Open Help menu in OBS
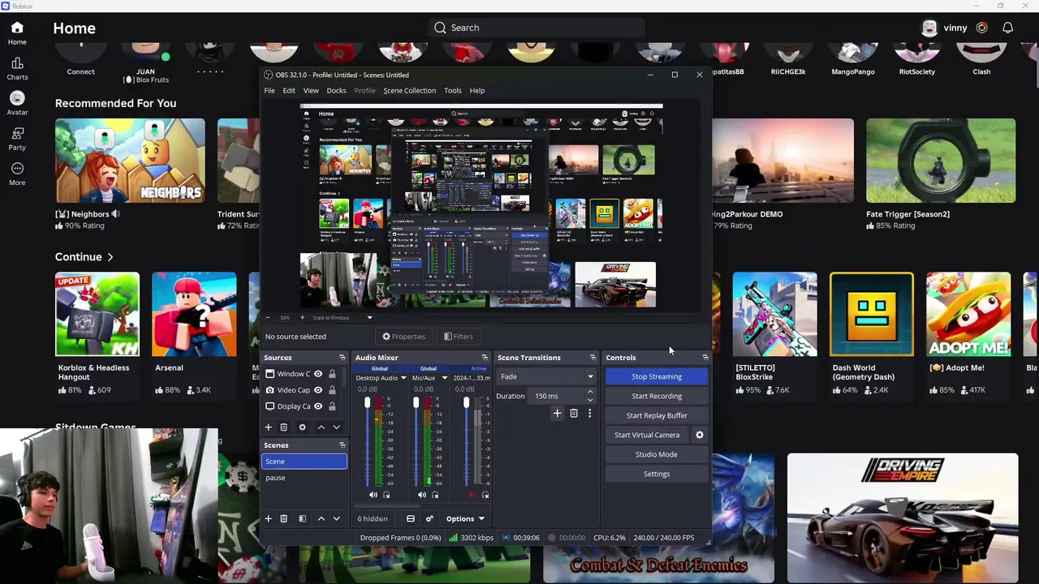Screen dimensions: 1039x584 pos(477,91)
